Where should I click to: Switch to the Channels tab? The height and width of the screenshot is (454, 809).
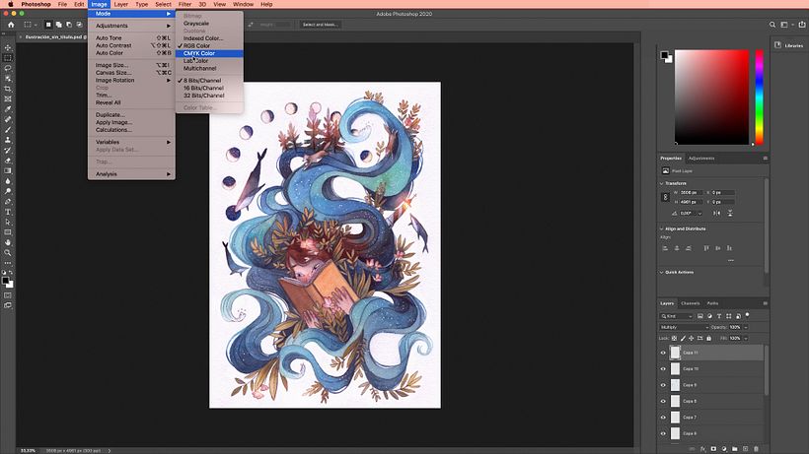[x=691, y=303]
